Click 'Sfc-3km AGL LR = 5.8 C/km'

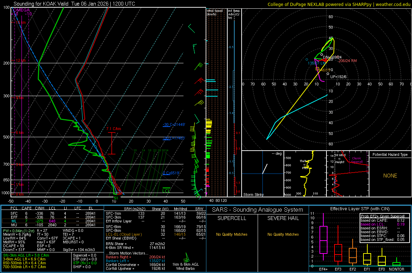pos(26,256)
